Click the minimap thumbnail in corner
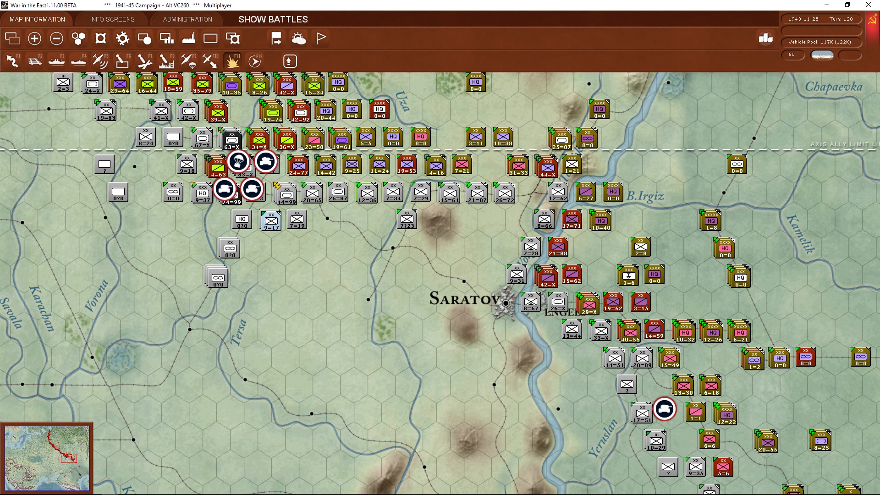 tap(47, 458)
